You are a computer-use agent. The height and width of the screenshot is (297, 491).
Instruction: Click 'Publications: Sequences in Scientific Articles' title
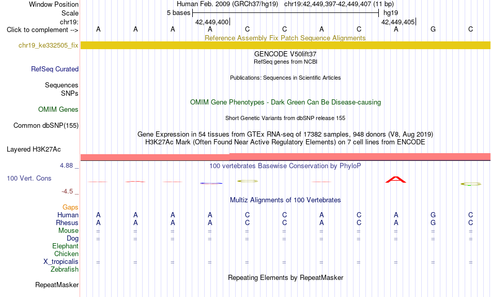tap(285, 78)
